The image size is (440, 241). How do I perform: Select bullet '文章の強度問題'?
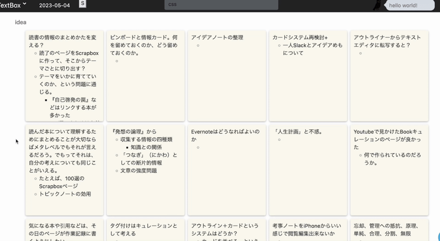coord(138,171)
